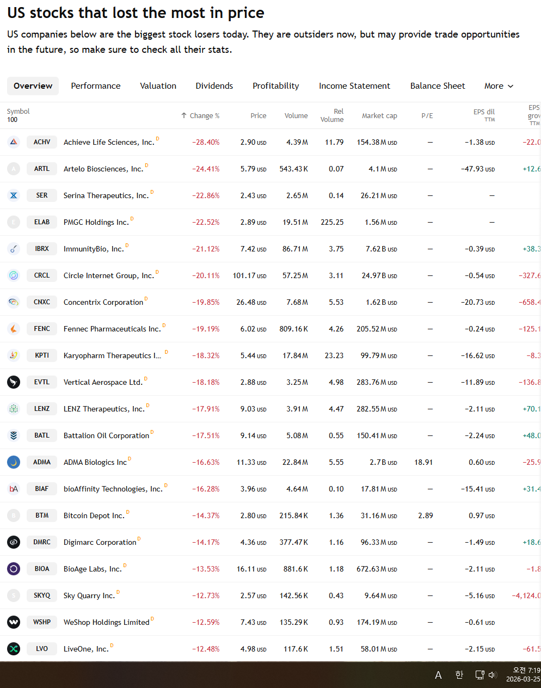541x688 pixels.
Task: Sort by the EPS dil TTM column header
Action: click(x=484, y=115)
